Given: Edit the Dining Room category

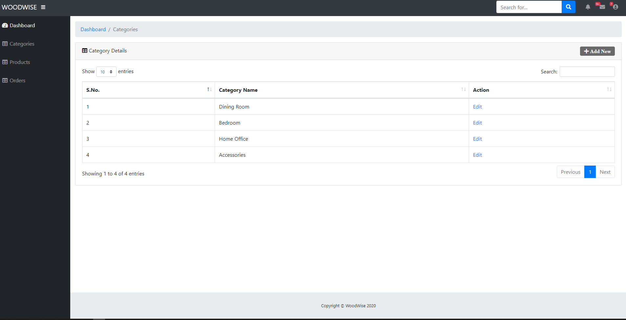Looking at the screenshot, I should [477, 107].
